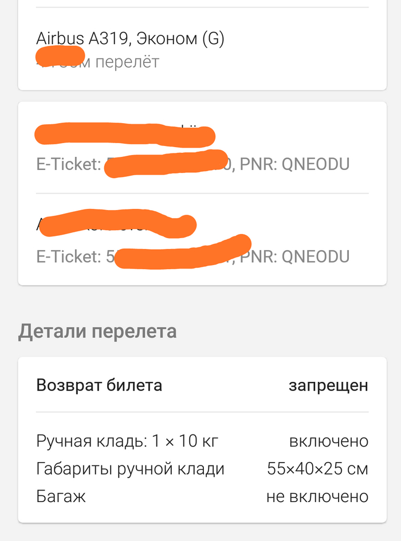Tap the "включено" value beside hand luggage
This screenshot has height=541, width=401.
point(328,441)
